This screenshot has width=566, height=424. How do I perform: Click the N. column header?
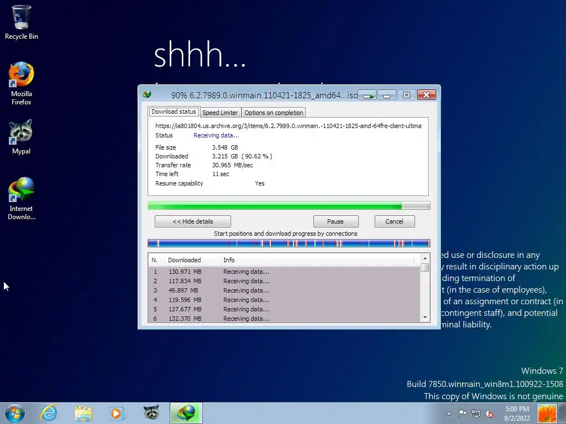(x=156, y=260)
